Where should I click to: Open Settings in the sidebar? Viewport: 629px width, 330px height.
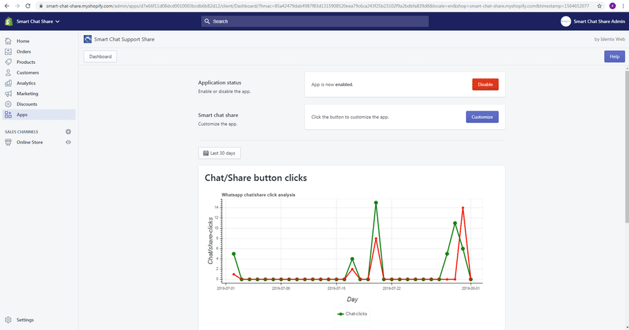click(25, 320)
